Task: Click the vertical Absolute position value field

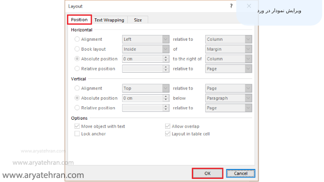Action: click(142, 98)
